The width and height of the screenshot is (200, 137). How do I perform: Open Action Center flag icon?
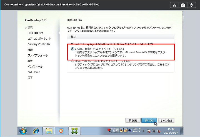148,131
